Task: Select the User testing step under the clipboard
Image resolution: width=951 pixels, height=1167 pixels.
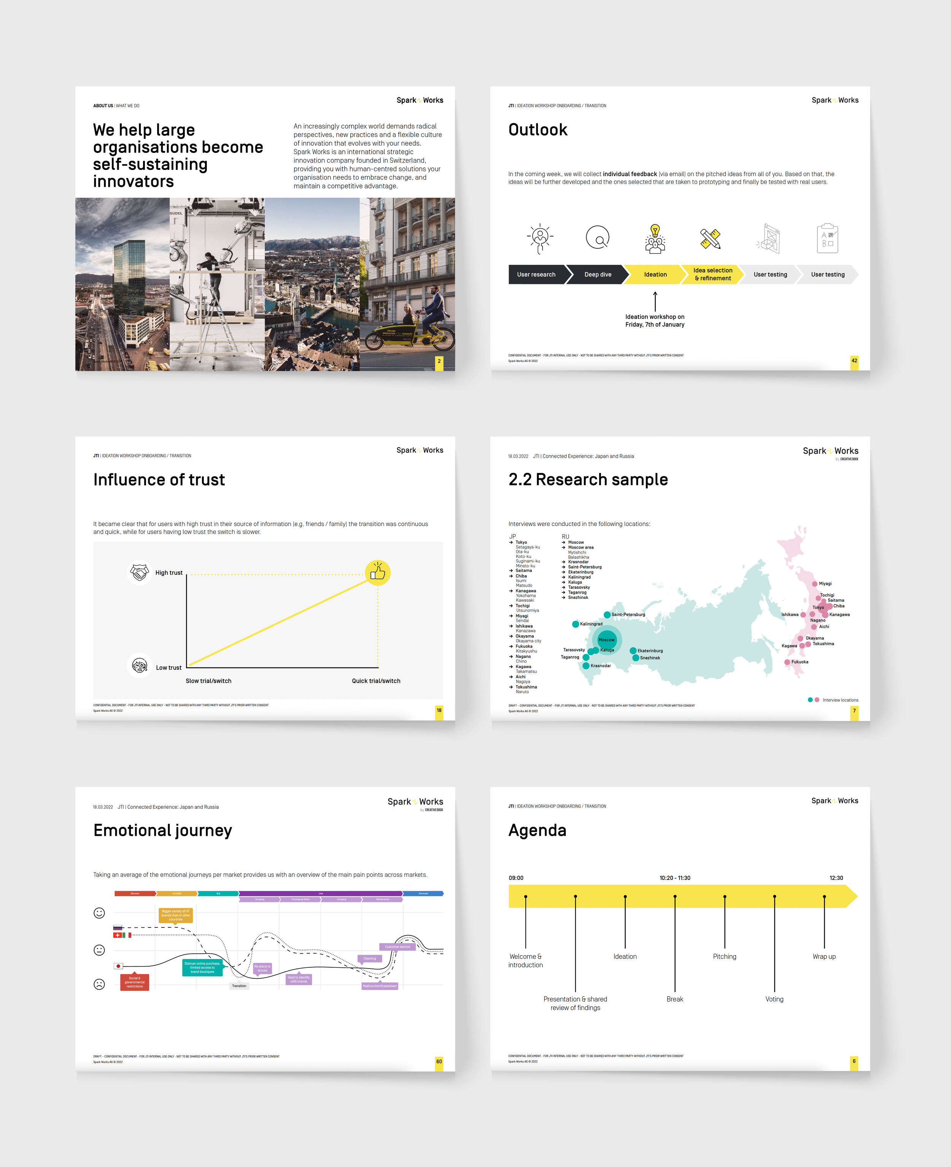Action: click(x=828, y=275)
